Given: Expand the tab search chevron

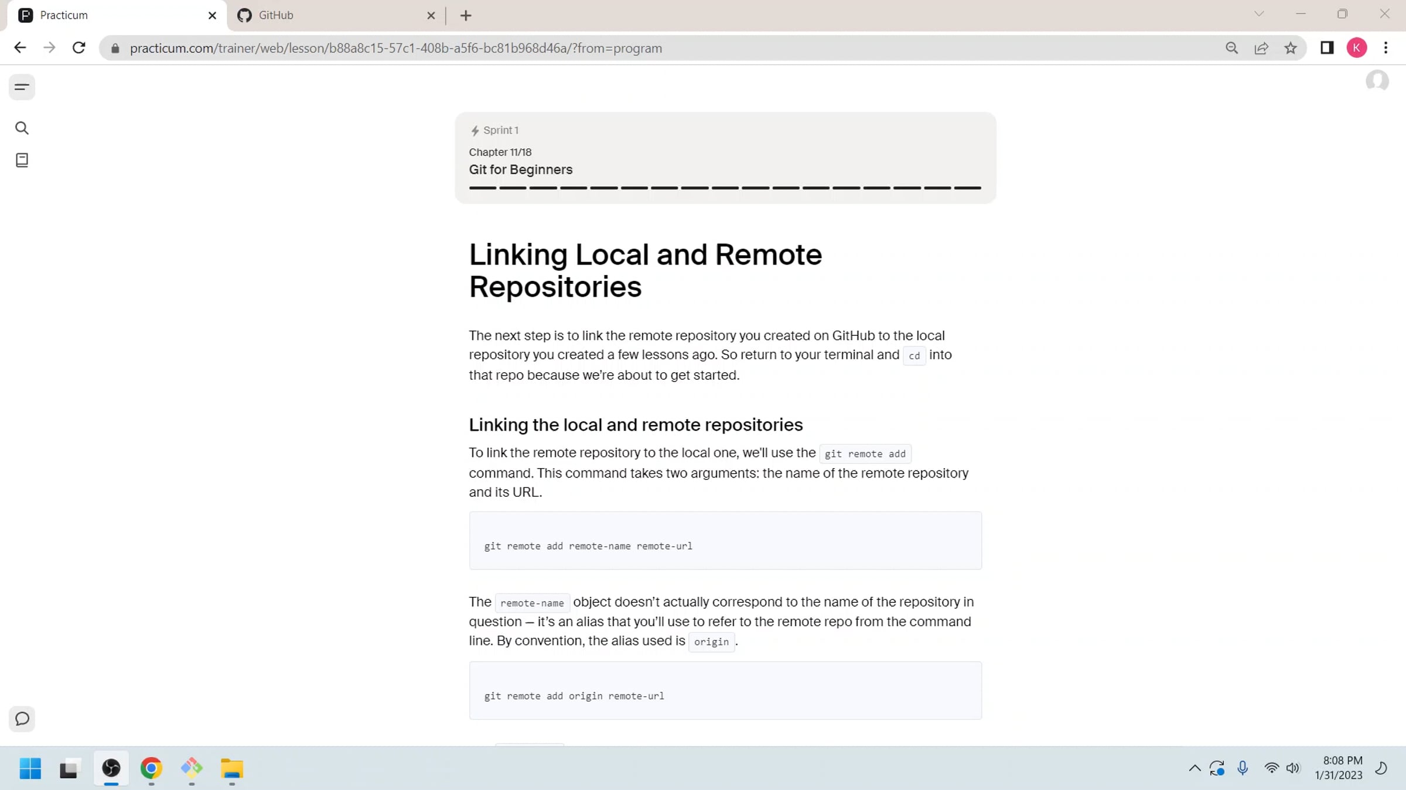Looking at the screenshot, I should coord(1259,14).
